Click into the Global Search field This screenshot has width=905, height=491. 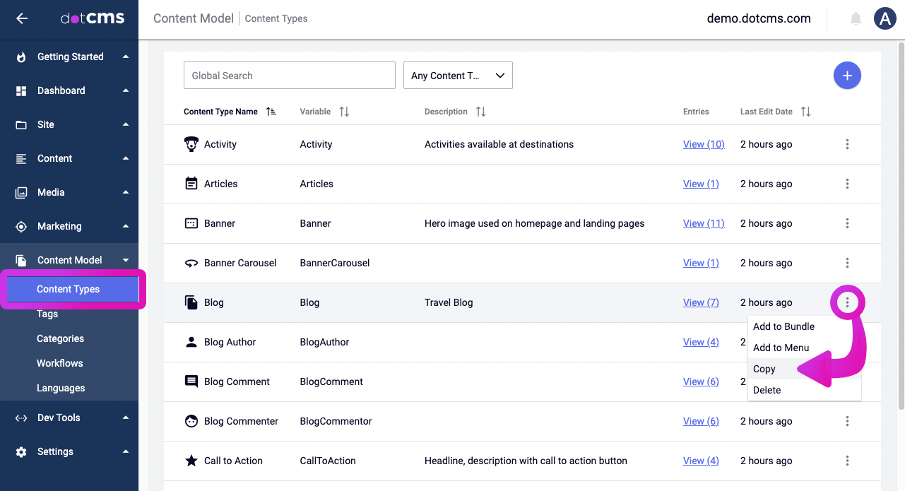(x=289, y=76)
